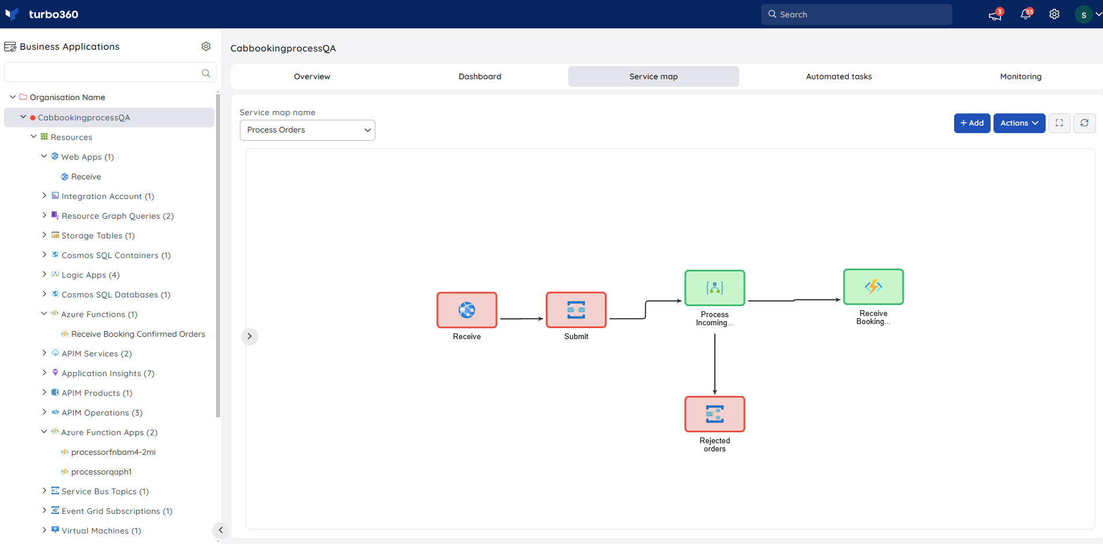
Task: Open the notifications bell icon
Action: click(1025, 14)
